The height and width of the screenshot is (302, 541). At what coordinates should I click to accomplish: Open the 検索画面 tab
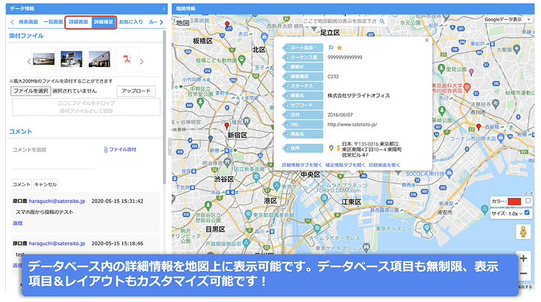click(28, 22)
